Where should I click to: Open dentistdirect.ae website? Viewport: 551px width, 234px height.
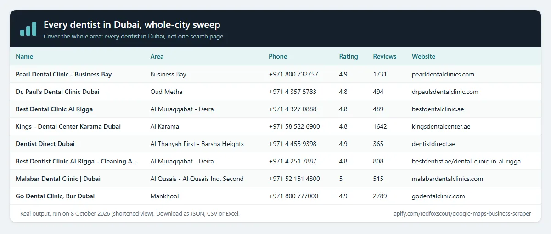point(433,144)
